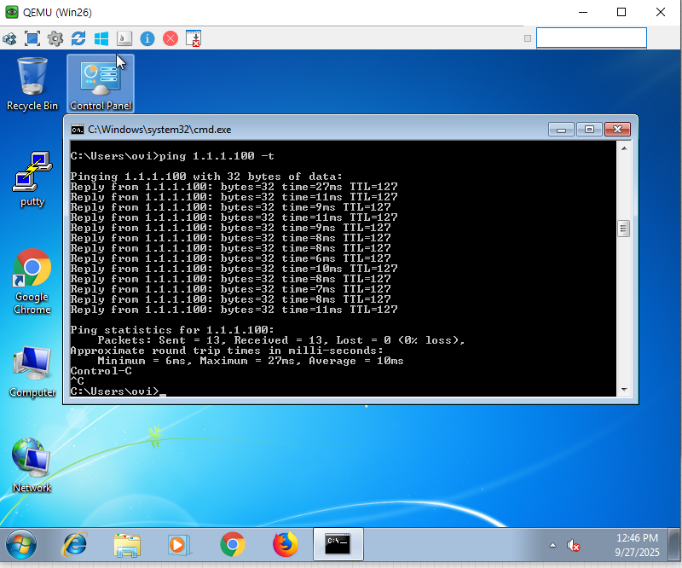Open cmd.exe window system menu icon
Image resolution: width=682 pixels, height=568 pixels.
(77, 130)
